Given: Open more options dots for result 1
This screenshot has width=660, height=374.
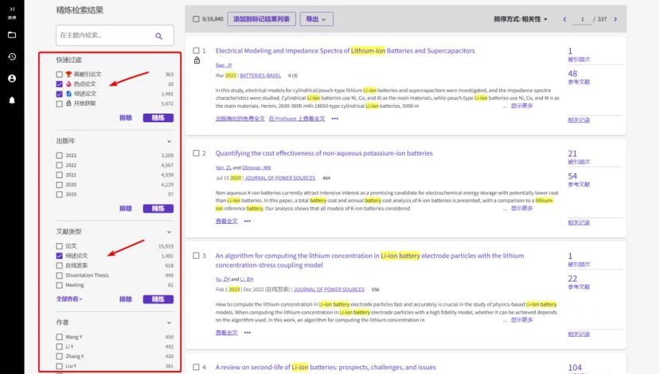Looking at the screenshot, I should tap(334, 119).
